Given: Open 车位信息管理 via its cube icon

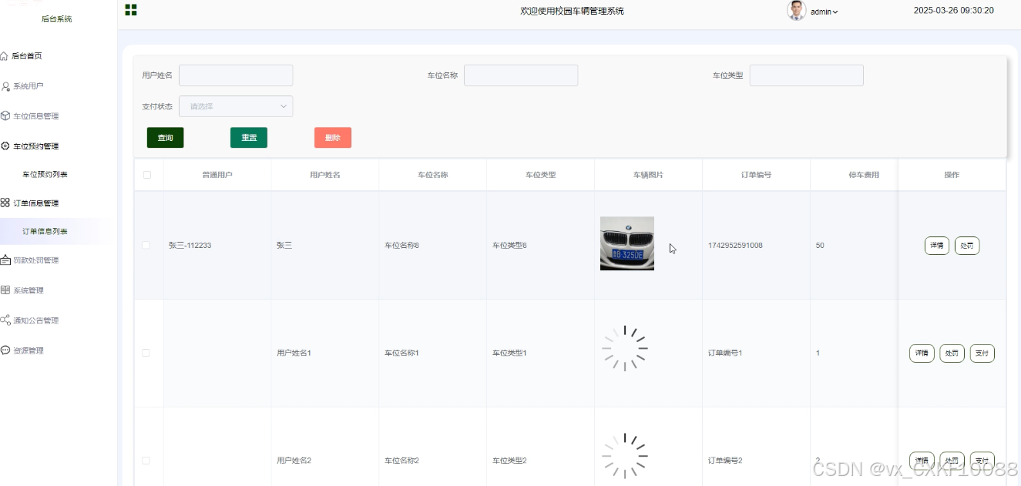Looking at the screenshot, I should (x=5, y=116).
